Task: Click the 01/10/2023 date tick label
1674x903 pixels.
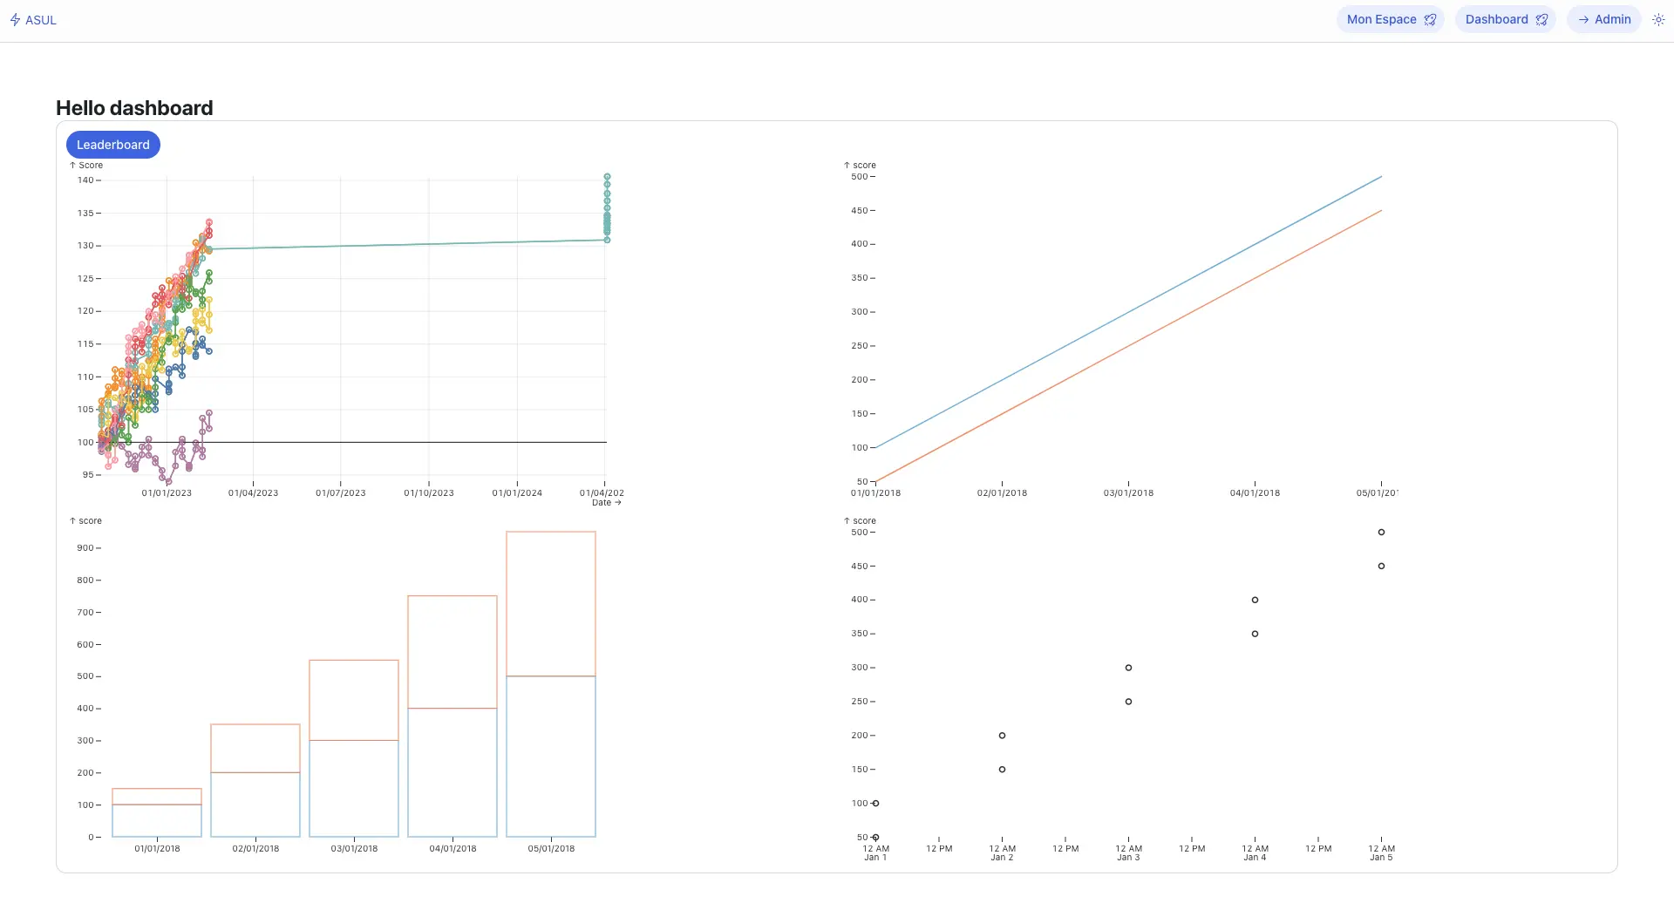Action: click(429, 493)
